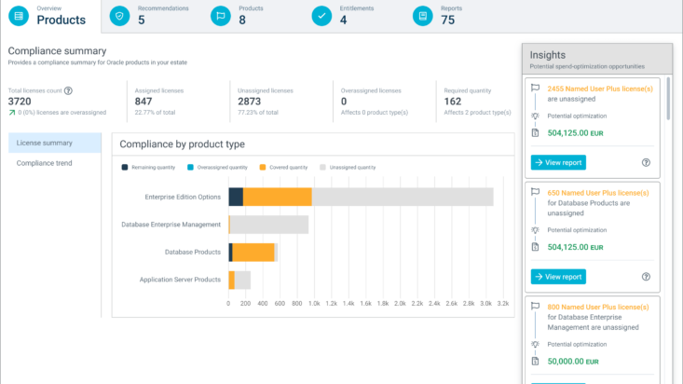Click help icon in first insight card
This screenshot has height=384, width=683.
pyautogui.click(x=646, y=162)
